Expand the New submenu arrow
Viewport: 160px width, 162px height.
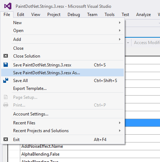(120, 22)
